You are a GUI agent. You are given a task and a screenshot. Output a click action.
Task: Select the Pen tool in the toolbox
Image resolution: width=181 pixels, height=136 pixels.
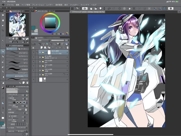point(3,51)
